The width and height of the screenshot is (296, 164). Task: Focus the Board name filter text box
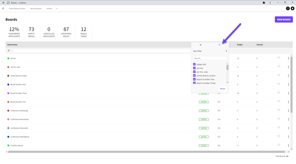102,51
